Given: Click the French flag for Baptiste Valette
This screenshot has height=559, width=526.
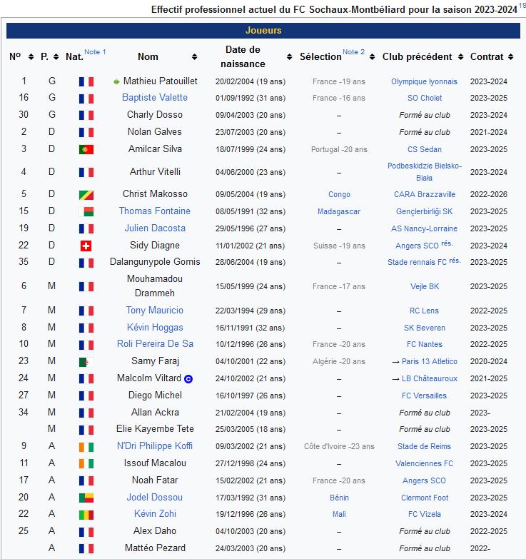Looking at the screenshot, I should click(x=86, y=99).
